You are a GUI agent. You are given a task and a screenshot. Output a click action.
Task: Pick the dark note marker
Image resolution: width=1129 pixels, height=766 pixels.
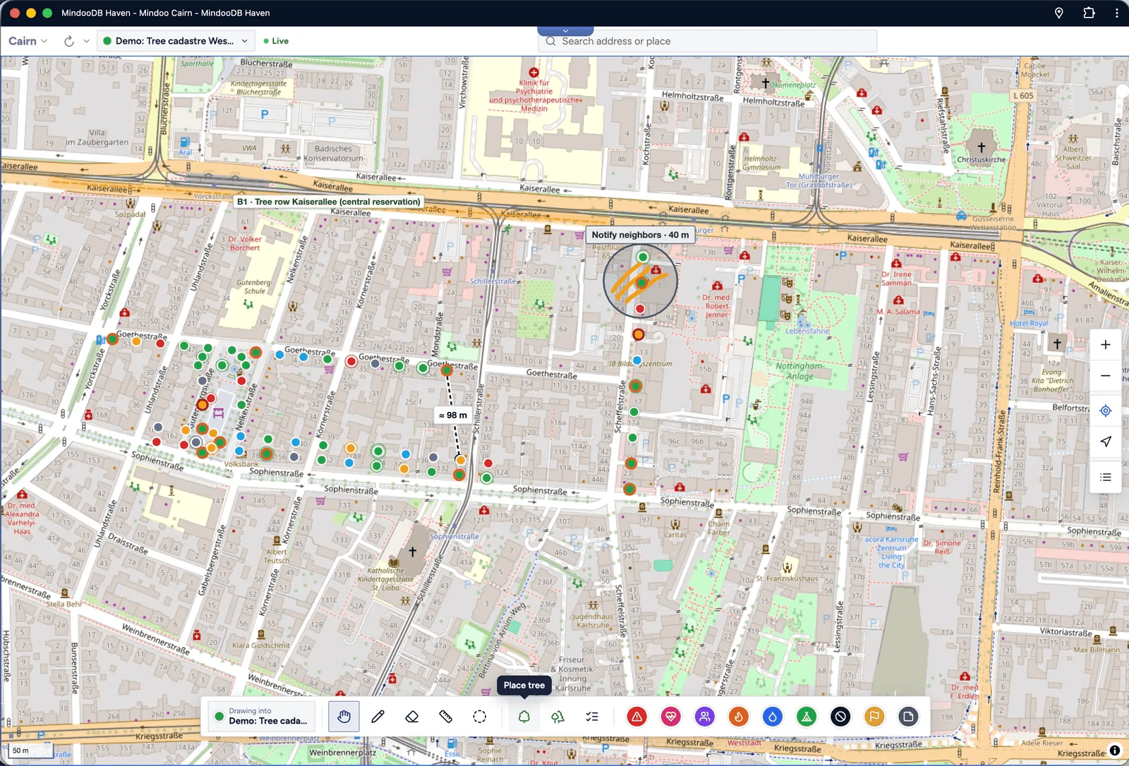[x=908, y=717]
